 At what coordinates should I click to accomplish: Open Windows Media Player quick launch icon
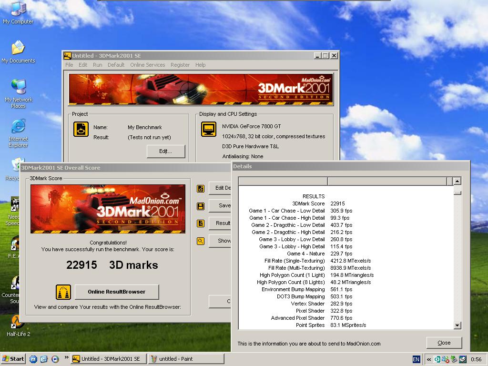[x=55, y=359]
